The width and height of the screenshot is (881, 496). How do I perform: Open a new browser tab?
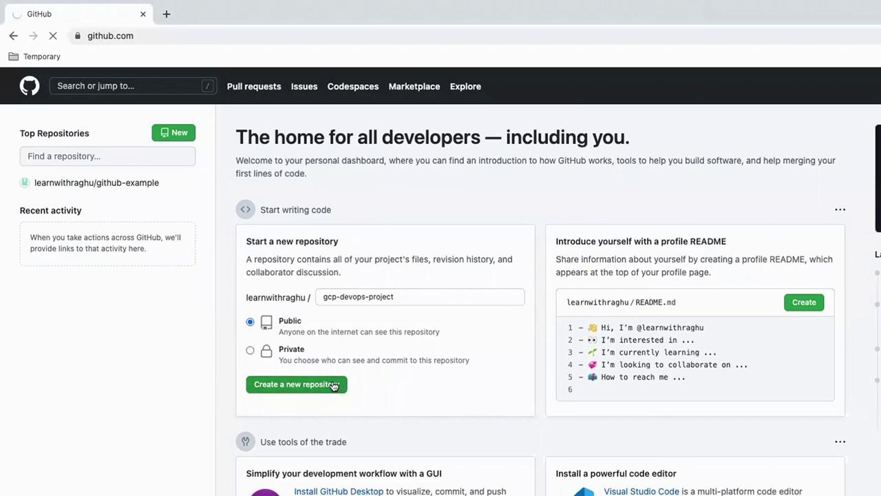(x=167, y=14)
